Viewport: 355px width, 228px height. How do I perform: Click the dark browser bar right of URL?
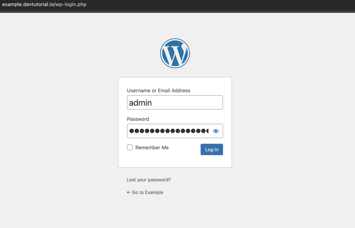pos(222,5)
